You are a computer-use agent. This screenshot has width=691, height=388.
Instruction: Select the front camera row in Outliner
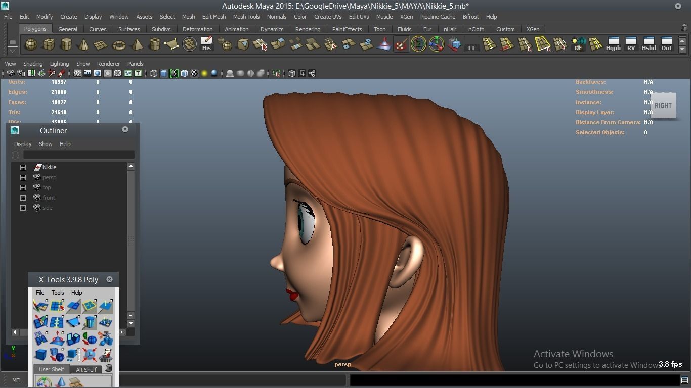(70, 198)
